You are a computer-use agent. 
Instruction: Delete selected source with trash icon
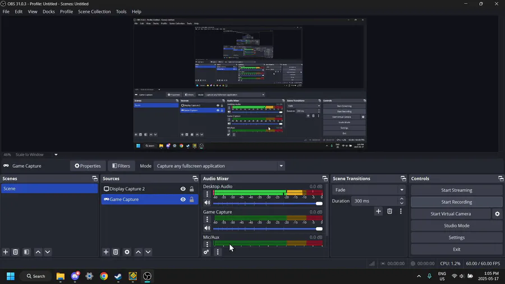click(x=116, y=252)
